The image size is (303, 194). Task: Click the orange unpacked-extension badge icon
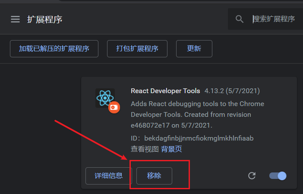click(x=114, y=107)
